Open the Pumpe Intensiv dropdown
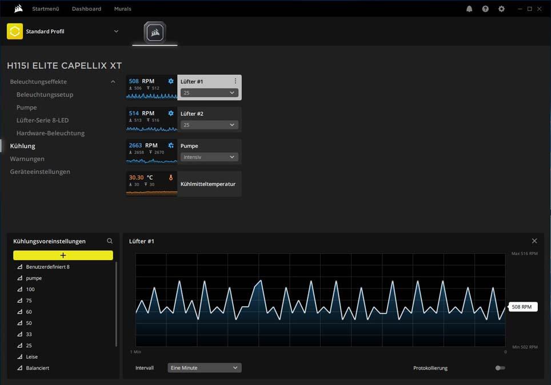The image size is (551, 385). tap(209, 157)
